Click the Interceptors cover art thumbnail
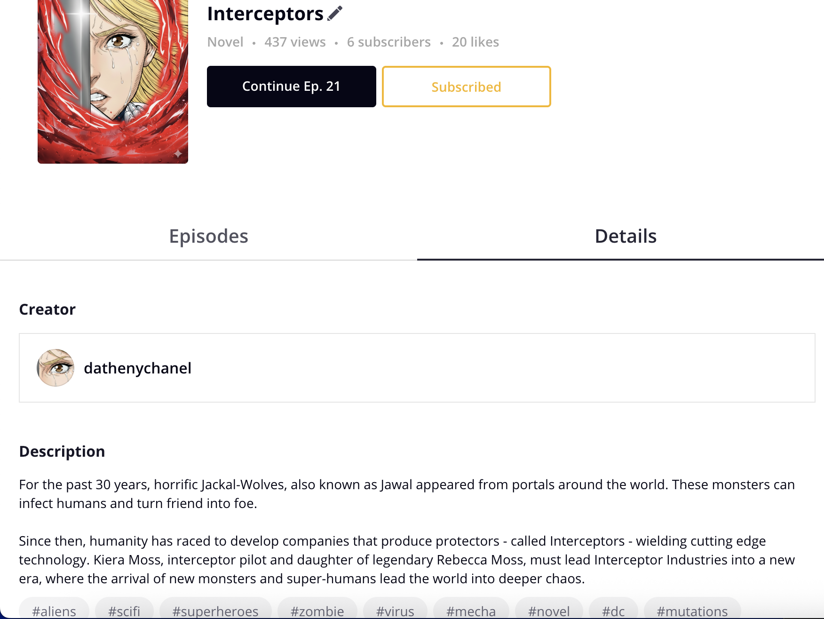Image resolution: width=824 pixels, height=619 pixels. click(113, 82)
